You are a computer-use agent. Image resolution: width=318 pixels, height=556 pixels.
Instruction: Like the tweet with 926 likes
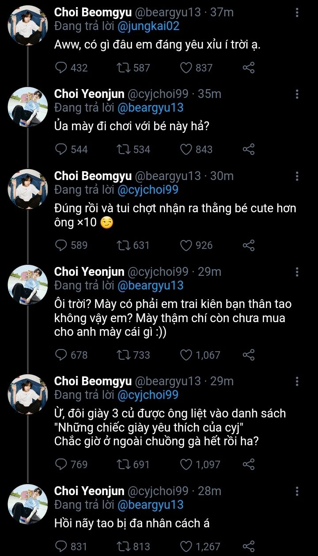click(x=186, y=245)
